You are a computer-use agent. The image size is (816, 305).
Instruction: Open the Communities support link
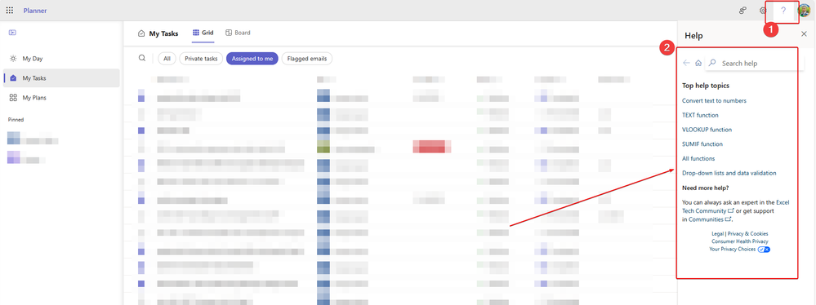[x=710, y=220]
